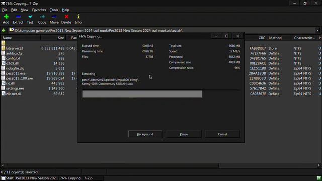This screenshot has width=322, height=181.
Task: Click the Copy toolbar icon
Action: coord(42,17)
